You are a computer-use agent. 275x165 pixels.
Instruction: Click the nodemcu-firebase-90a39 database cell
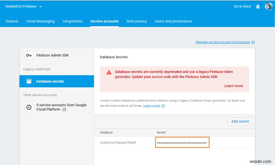[118, 143]
